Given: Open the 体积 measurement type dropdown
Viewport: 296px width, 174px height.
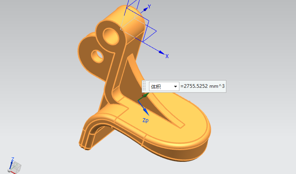Looking at the screenshot, I should pos(175,87).
